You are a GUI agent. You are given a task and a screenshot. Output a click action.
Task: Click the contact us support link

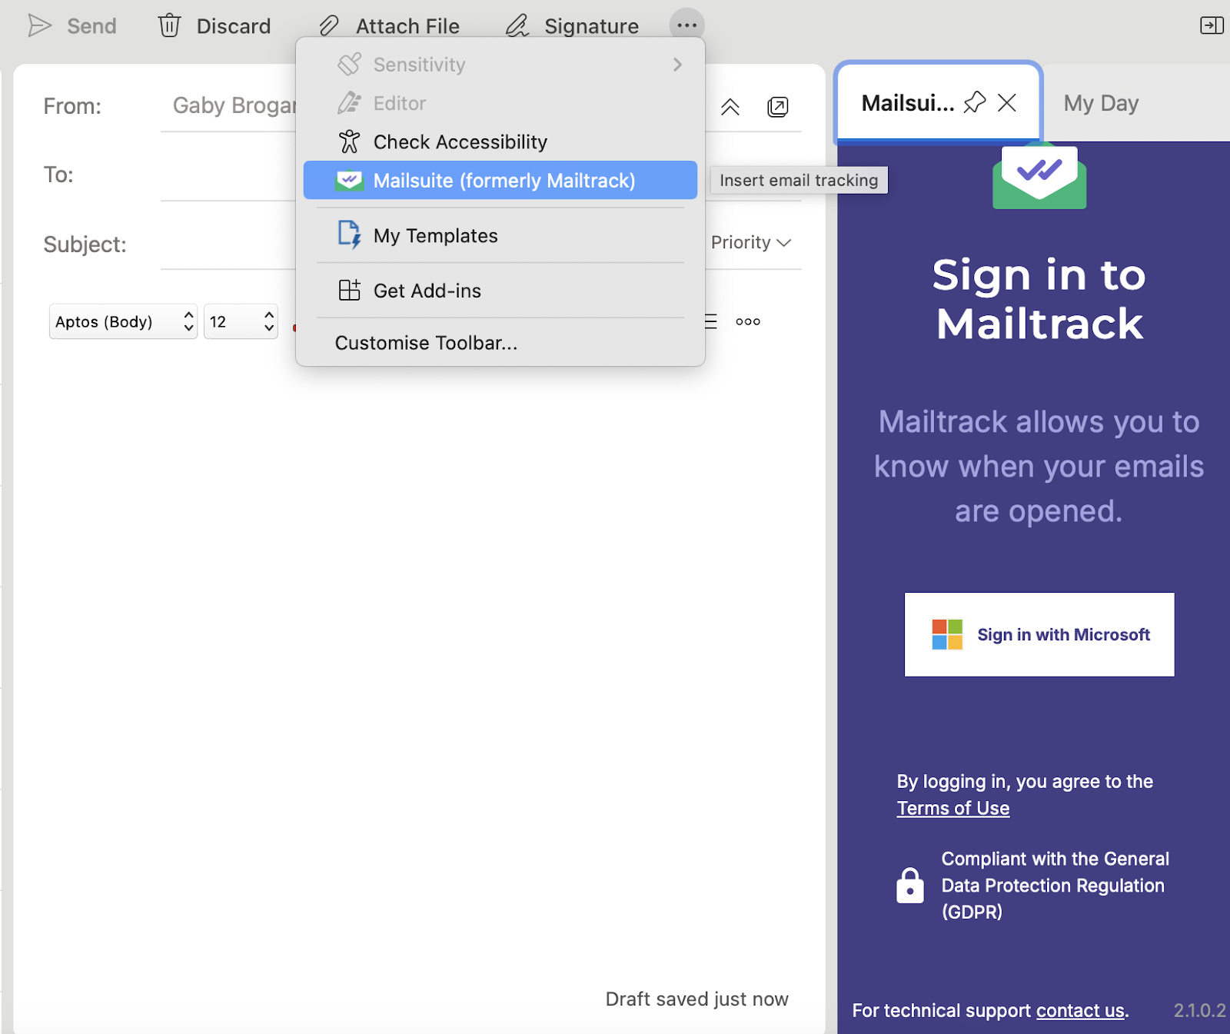[1080, 1010]
